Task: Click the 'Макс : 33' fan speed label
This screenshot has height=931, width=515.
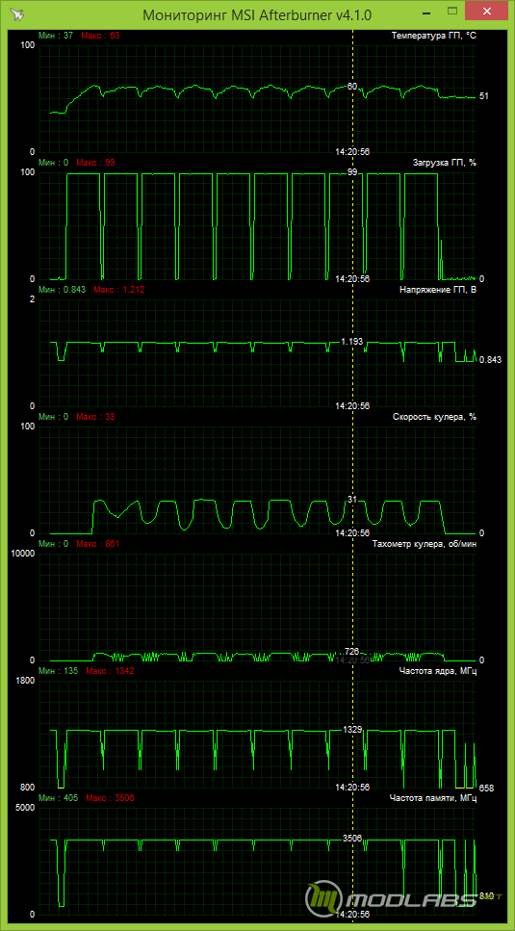Action: [95, 417]
